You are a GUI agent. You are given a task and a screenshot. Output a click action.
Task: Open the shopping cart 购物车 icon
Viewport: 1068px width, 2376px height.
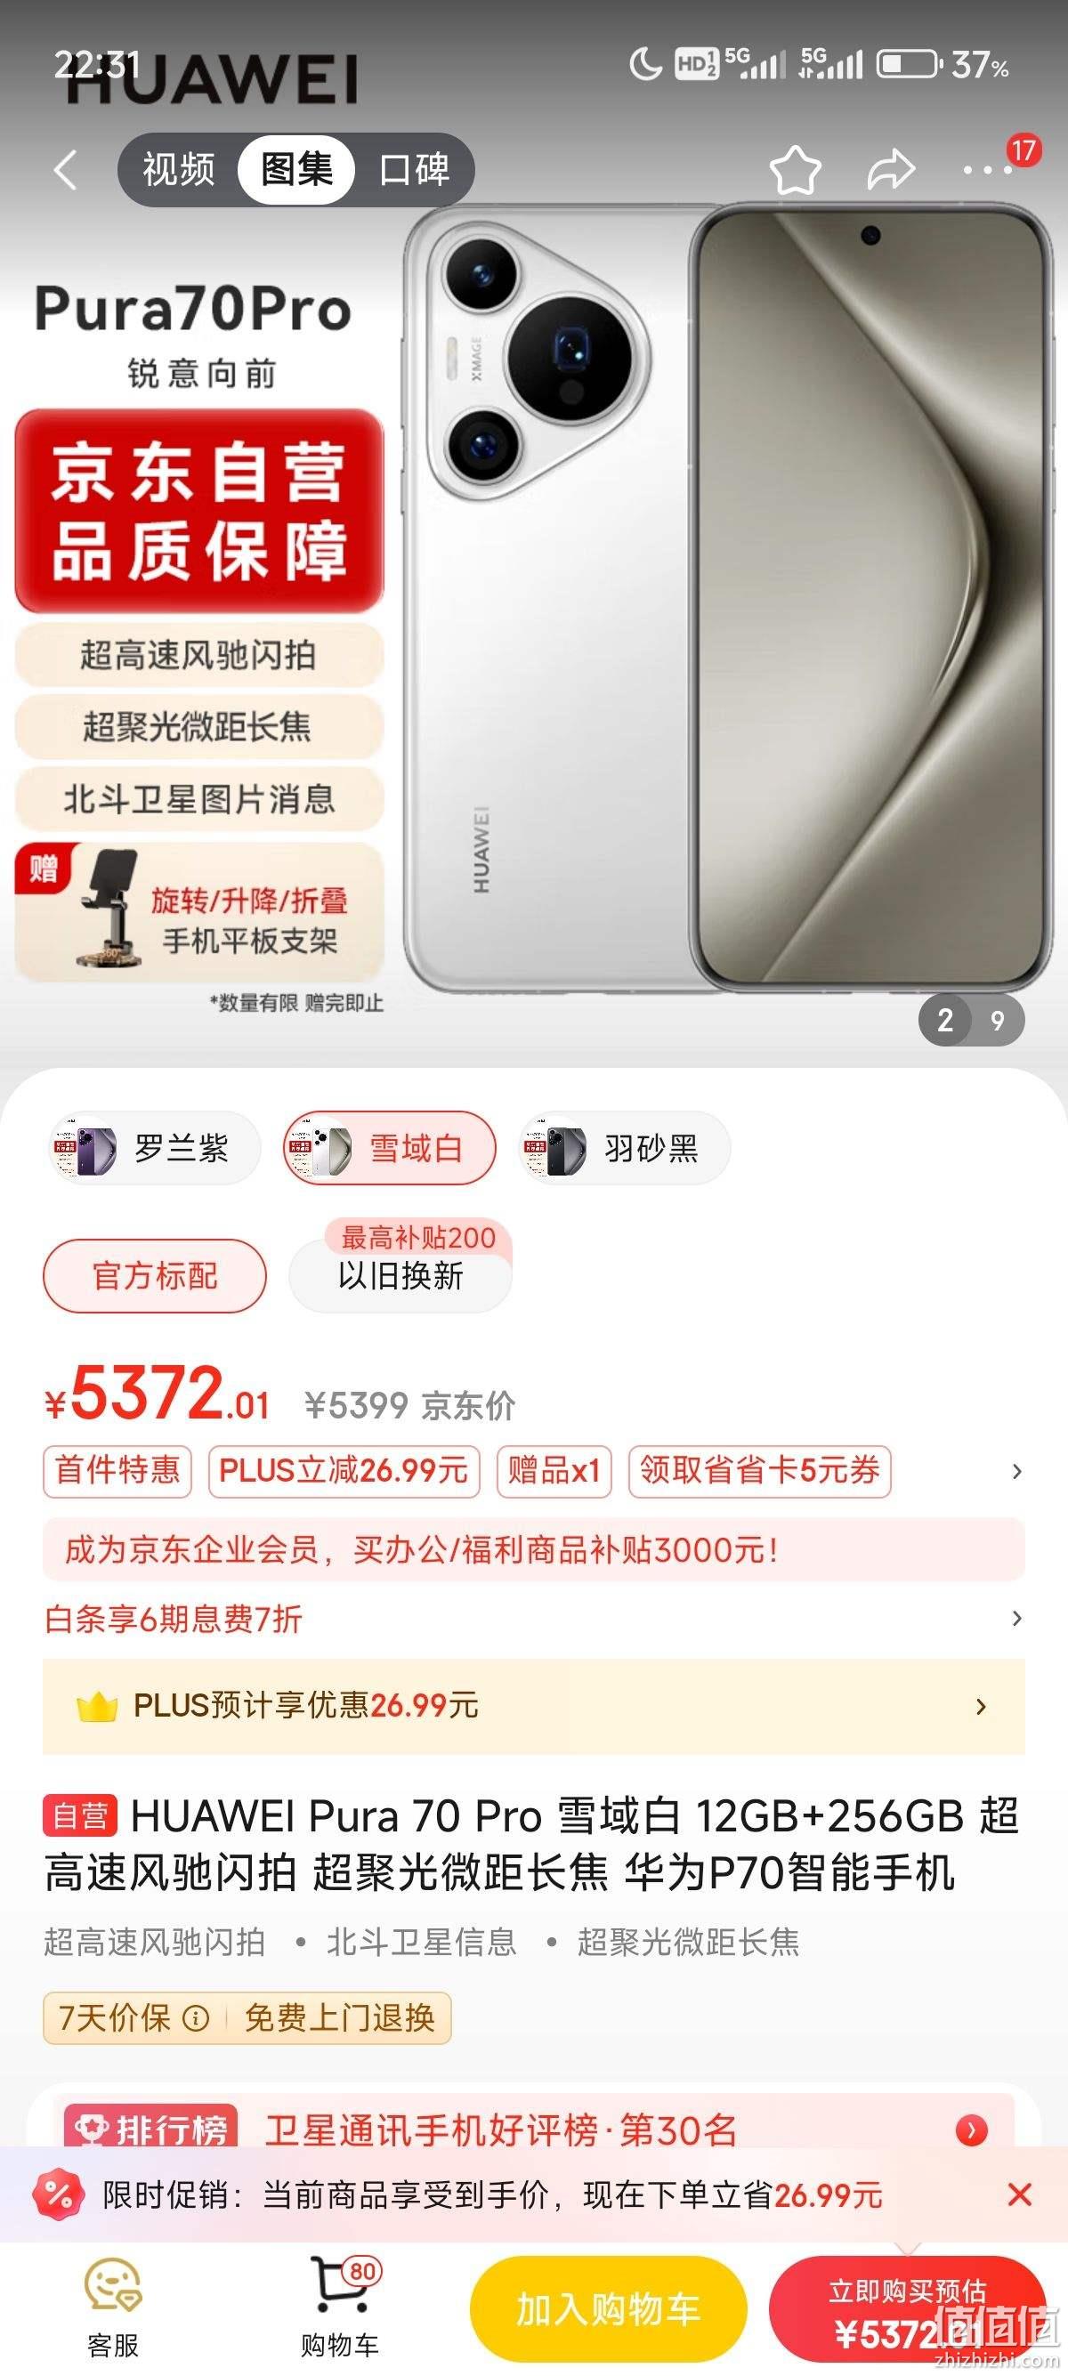pos(340,2307)
